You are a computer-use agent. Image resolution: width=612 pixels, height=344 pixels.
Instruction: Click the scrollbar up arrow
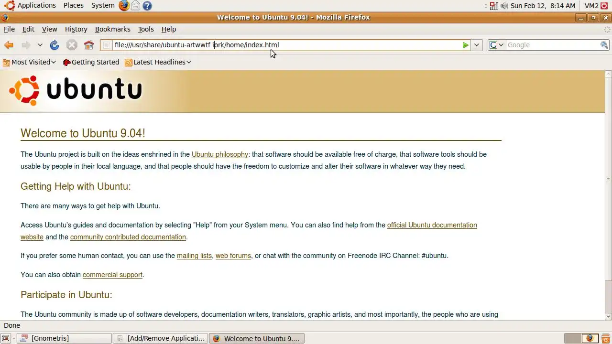608,74
